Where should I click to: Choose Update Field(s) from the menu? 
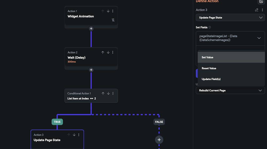click(x=211, y=79)
